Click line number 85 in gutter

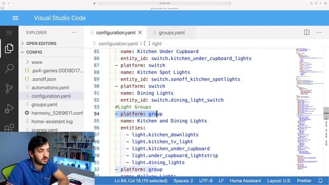(x=97, y=51)
